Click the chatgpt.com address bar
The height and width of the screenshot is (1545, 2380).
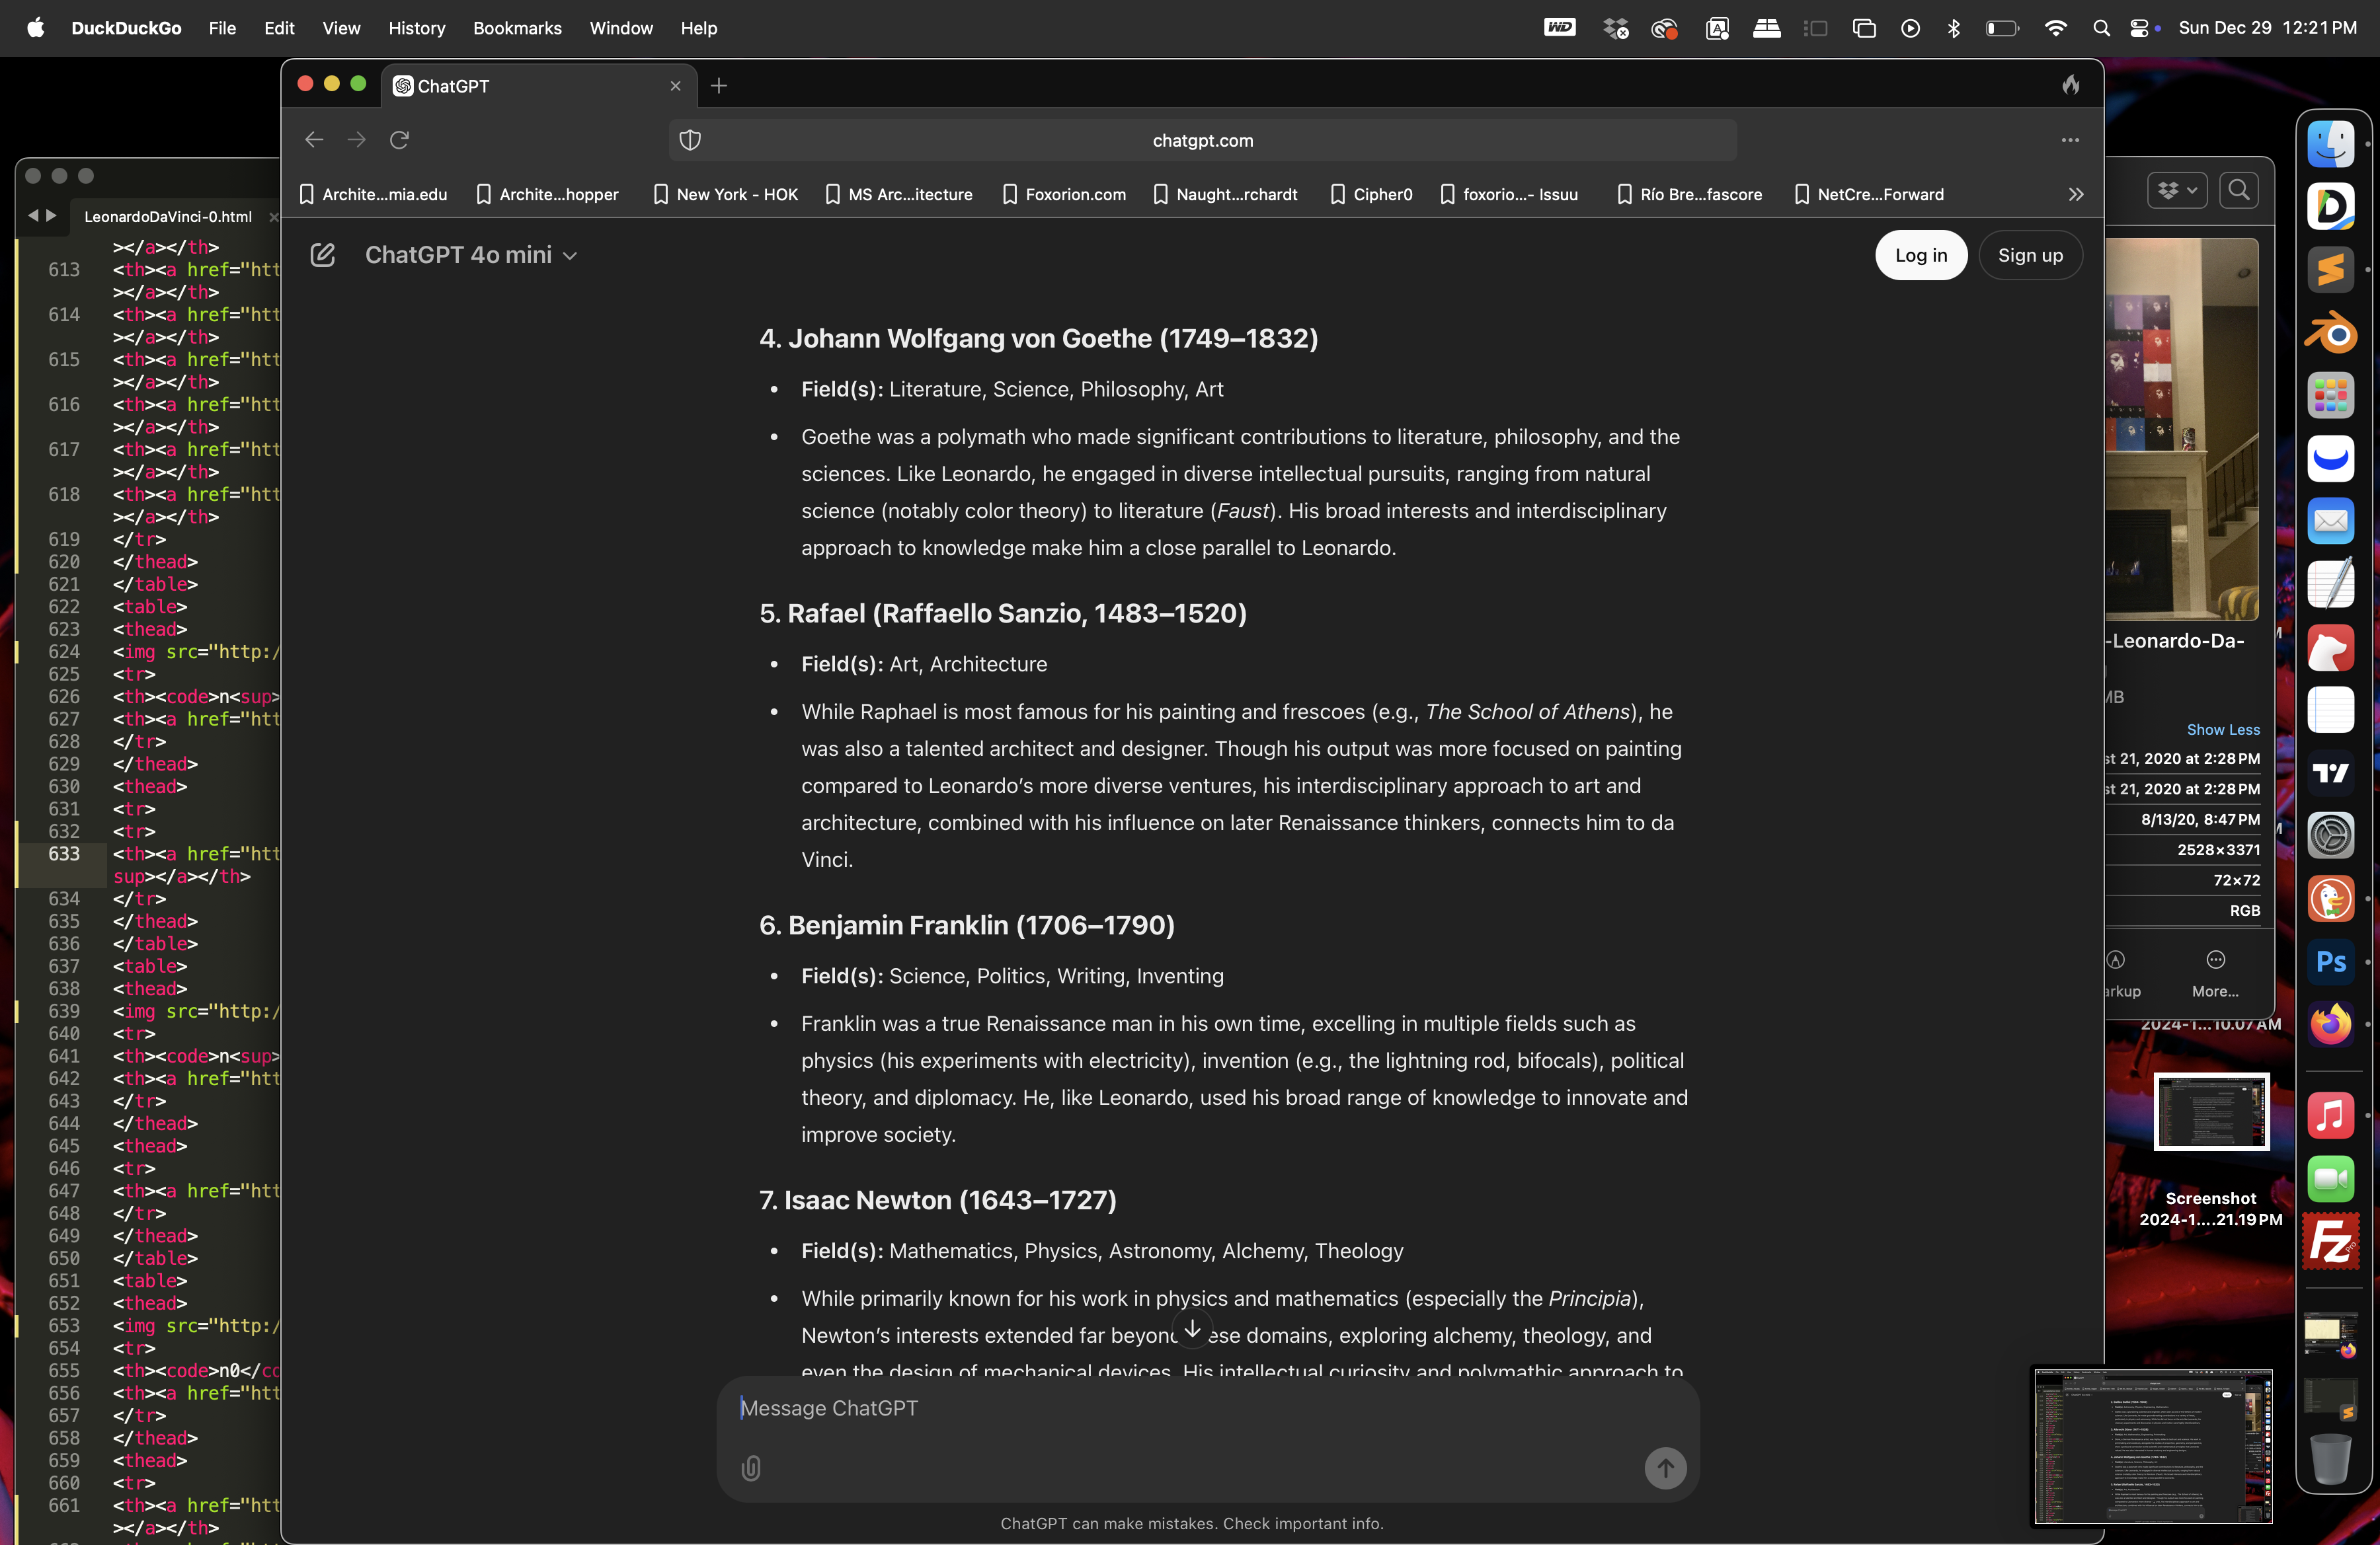1203,140
